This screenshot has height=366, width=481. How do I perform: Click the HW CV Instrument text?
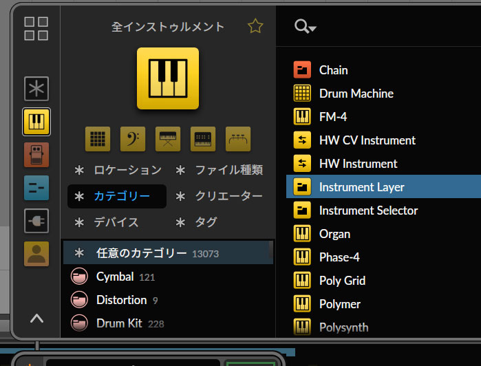coord(367,140)
